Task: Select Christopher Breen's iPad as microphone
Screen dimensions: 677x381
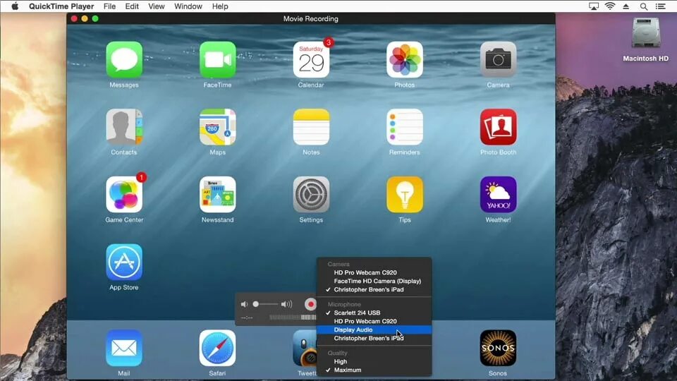Action: click(x=369, y=338)
